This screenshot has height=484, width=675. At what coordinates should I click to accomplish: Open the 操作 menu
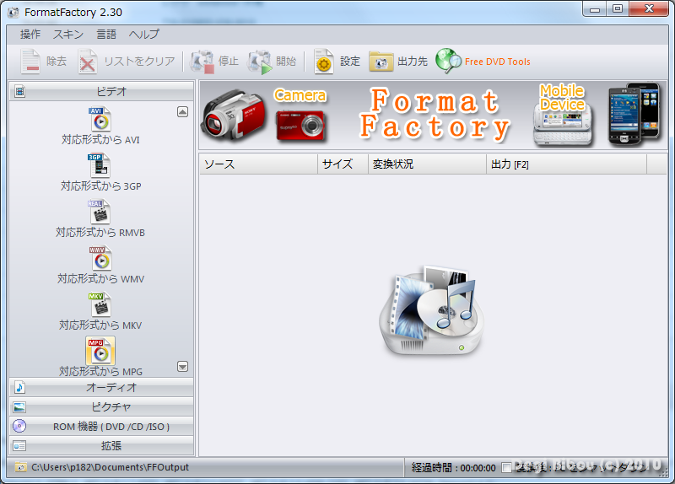tap(30, 34)
